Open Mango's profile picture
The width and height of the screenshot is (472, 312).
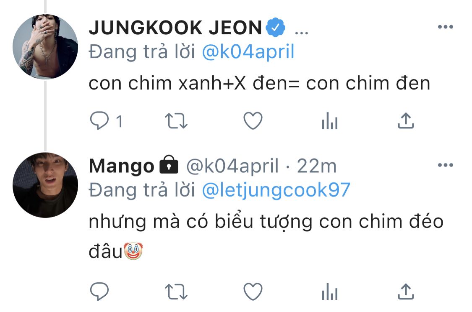pos(45,185)
